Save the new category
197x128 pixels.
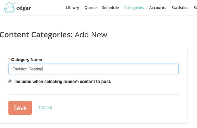pyautogui.click(x=20, y=108)
